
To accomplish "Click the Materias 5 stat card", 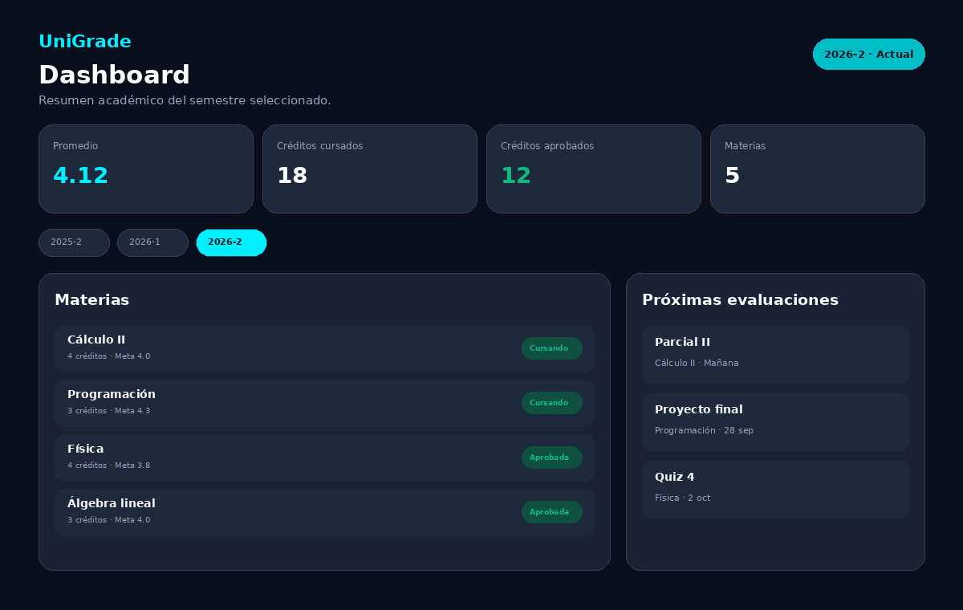I will point(818,169).
